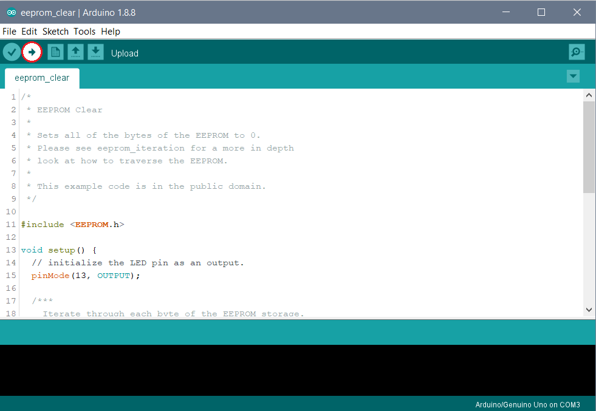Expand the tab options dropdown arrow
The image size is (596, 411).
(573, 76)
